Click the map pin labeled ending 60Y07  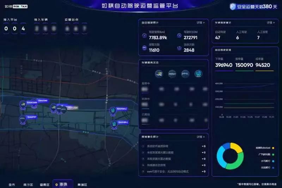point(23,119)
